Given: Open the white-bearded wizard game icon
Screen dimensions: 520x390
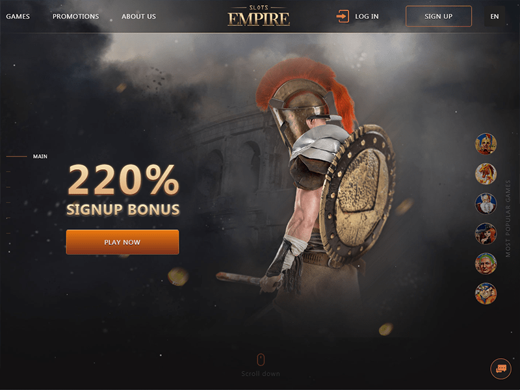Looking at the screenshot, I should click(486, 203).
